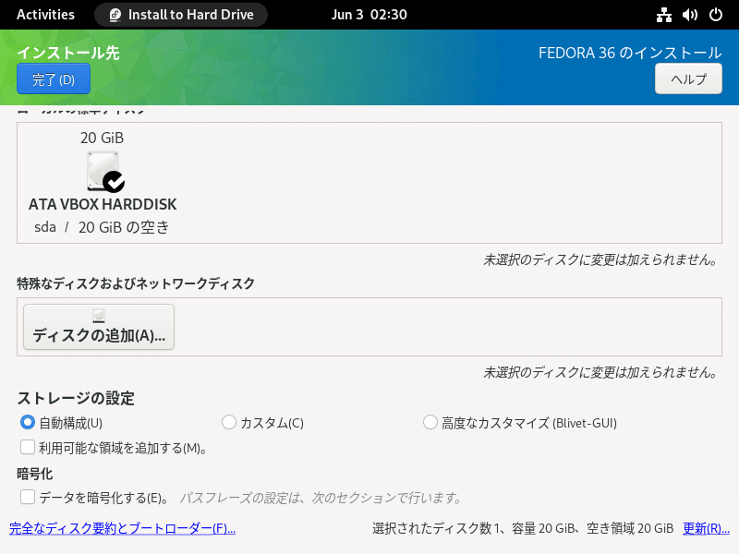The image size is (739, 554).
Task: Select カスタム(C) radio option
Action: click(x=229, y=422)
